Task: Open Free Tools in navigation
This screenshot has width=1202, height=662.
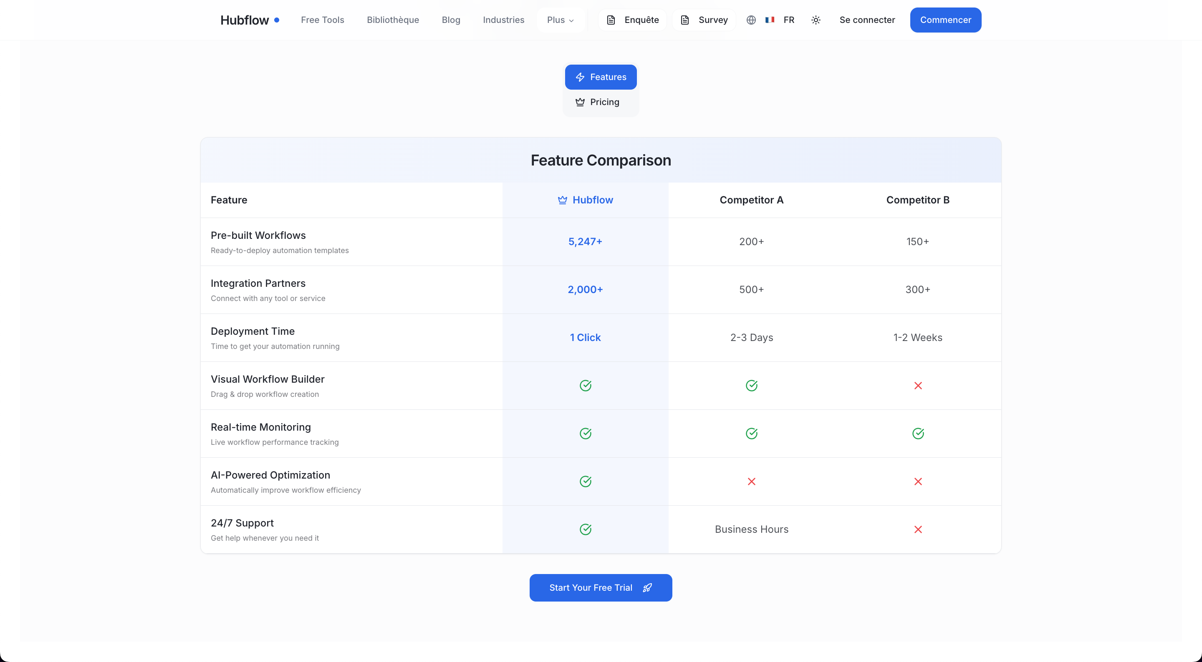Action: [322, 20]
